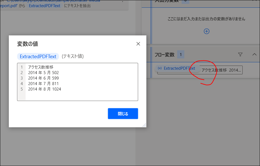Click line number 3 in the text gutter
The height and width of the screenshot is (166, 260).
click(x=21, y=78)
